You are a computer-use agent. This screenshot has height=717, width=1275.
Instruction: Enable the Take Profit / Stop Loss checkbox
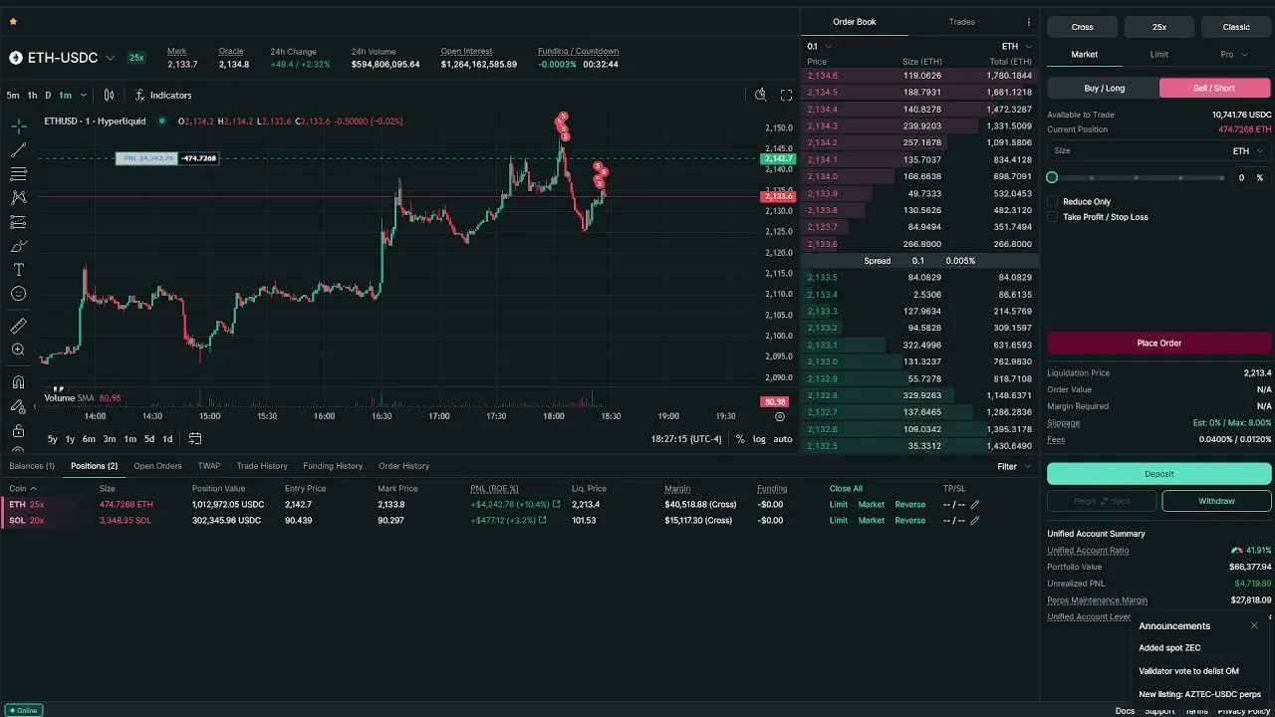click(x=1053, y=217)
